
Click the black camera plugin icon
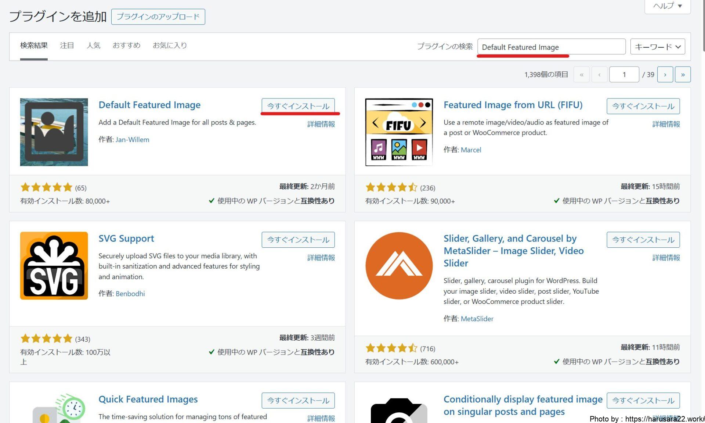[399, 411]
